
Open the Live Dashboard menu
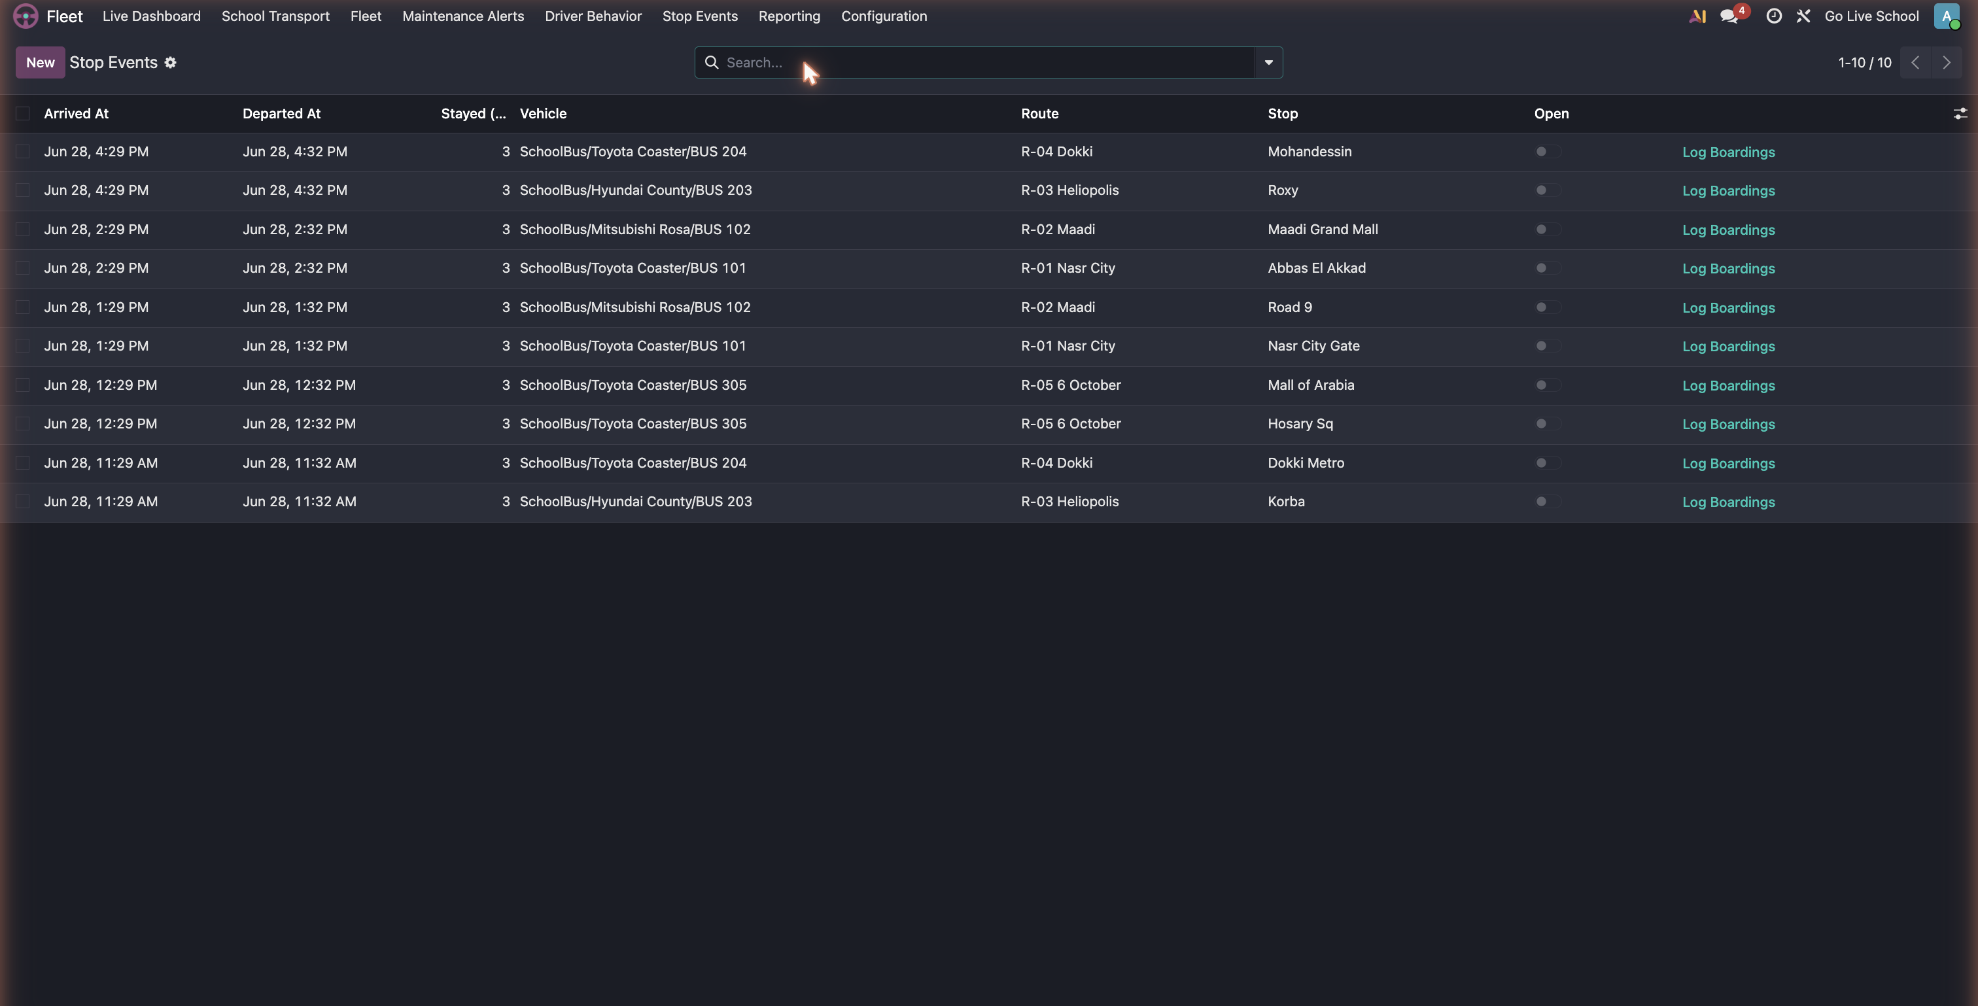151,16
